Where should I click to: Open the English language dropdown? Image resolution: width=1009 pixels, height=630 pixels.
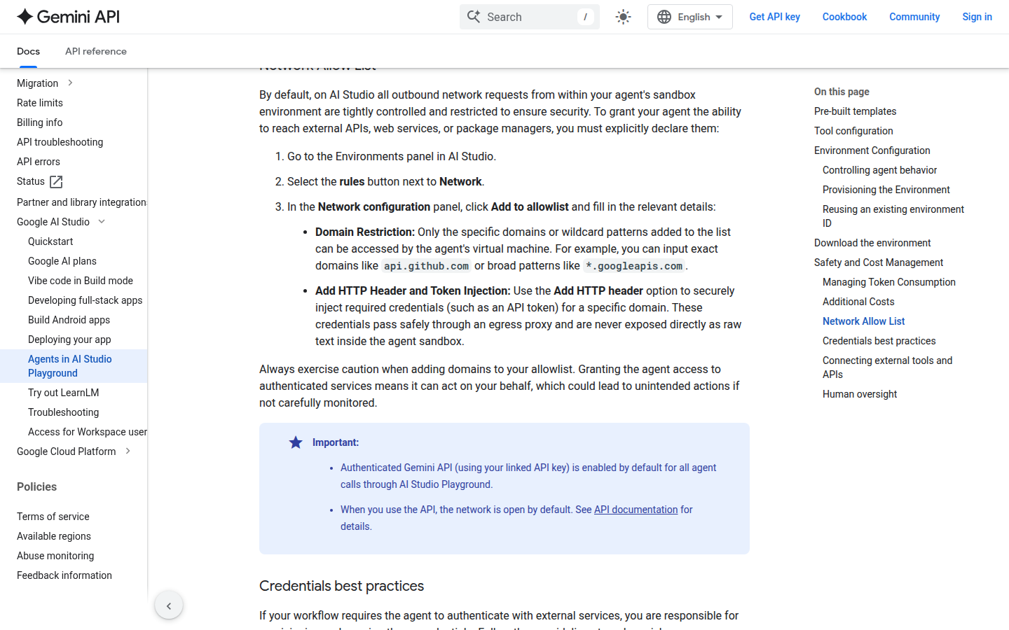(x=690, y=17)
